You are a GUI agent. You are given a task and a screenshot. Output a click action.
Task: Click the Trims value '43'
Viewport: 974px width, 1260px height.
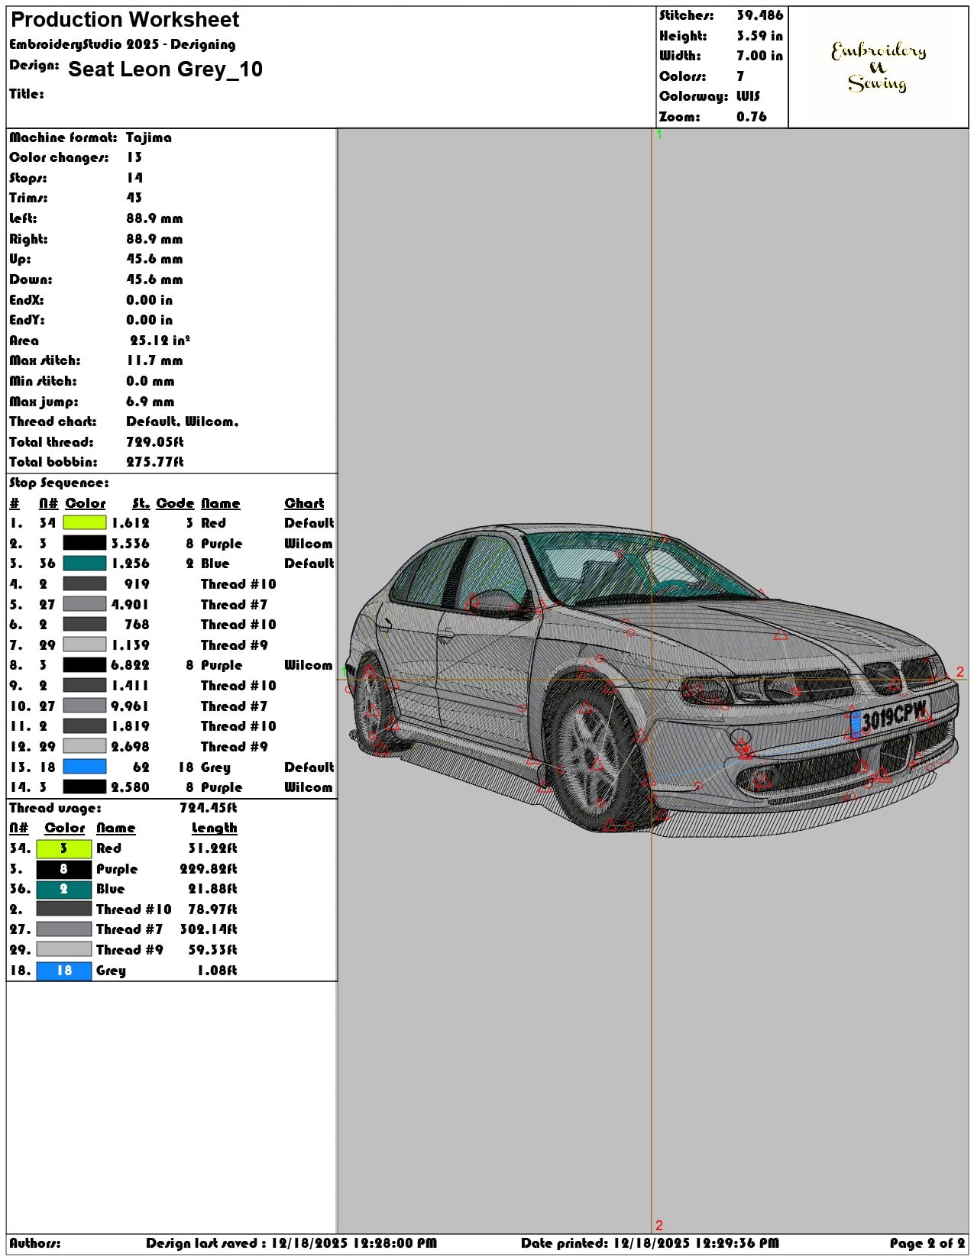click(134, 198)
